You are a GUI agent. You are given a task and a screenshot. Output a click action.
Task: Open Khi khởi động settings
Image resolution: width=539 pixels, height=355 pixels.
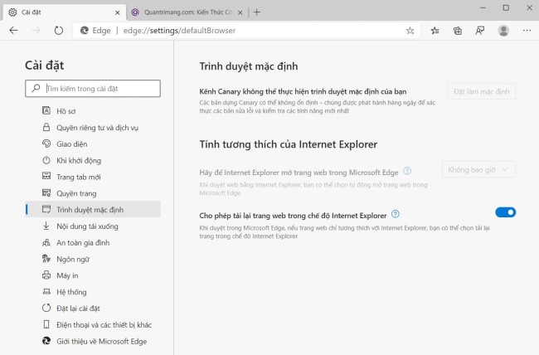(93, 160)
